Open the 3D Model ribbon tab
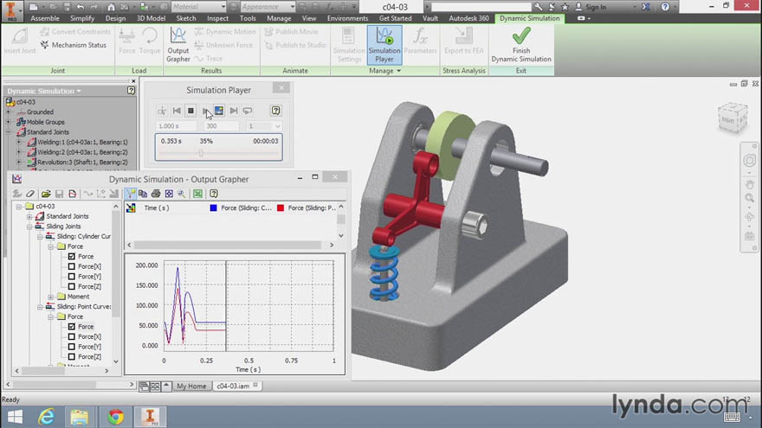762x428 pixels. pos(151,18)
